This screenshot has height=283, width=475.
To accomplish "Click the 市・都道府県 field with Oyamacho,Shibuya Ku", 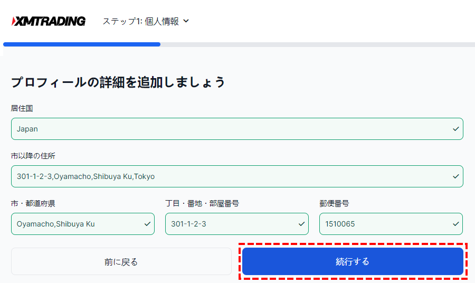I will (83, 224).
